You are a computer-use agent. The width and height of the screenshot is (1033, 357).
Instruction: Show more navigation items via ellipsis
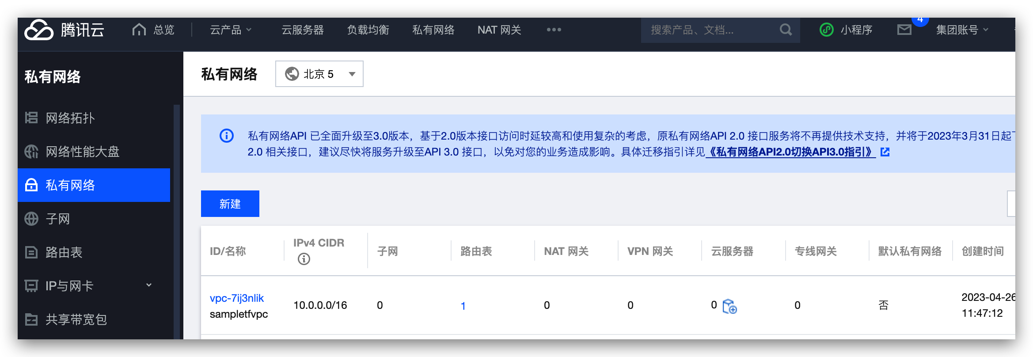click(x=554, y=30)
